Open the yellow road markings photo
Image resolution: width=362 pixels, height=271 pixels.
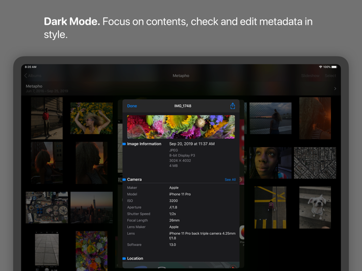tap(270, 208)
